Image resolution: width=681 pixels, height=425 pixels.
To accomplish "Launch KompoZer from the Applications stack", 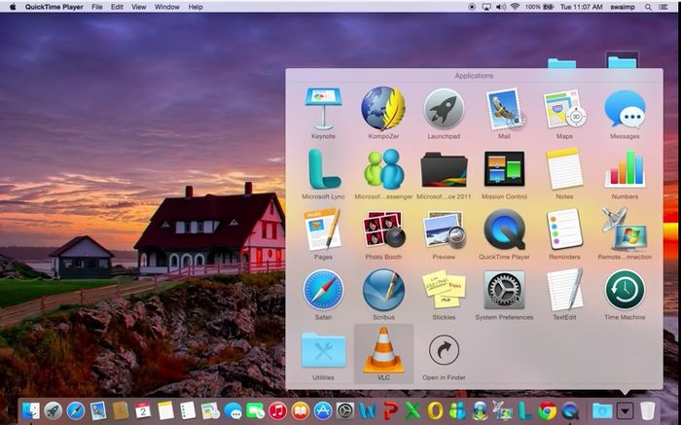I will click(383, 109).
